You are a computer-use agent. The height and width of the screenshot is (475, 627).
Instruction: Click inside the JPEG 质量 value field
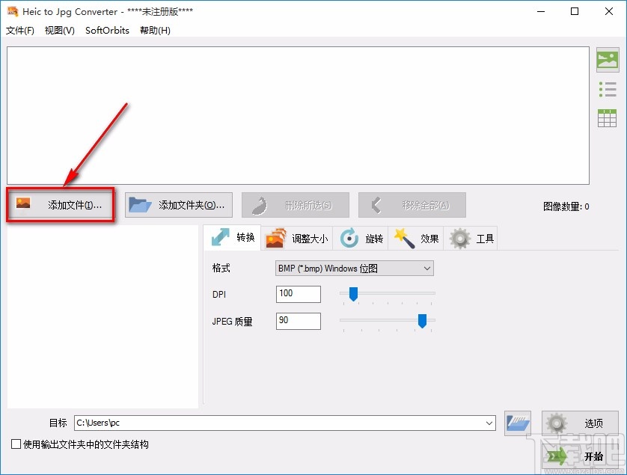point(298,320)
